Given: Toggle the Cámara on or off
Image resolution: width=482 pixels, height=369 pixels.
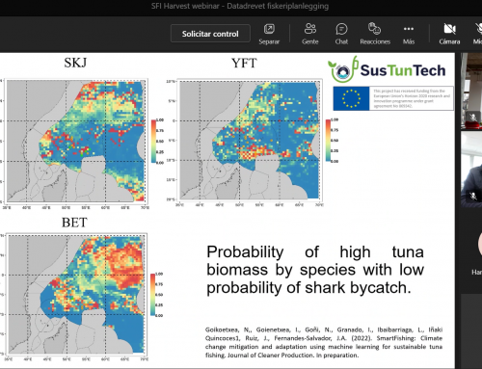Looking at the screenshot, I should pyautogui.click(x=449, y=34).
